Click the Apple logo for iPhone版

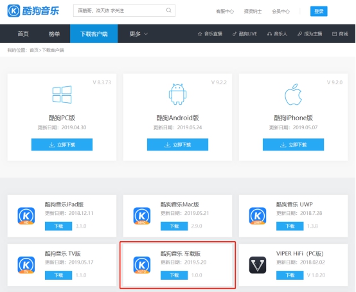click(x=293, y=95)
